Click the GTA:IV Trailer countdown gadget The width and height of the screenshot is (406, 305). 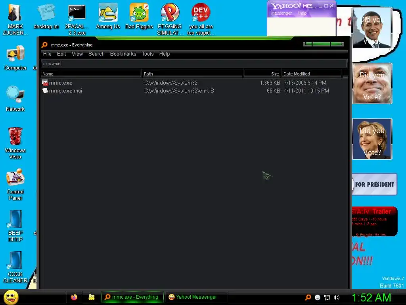(x=374, y=221)
